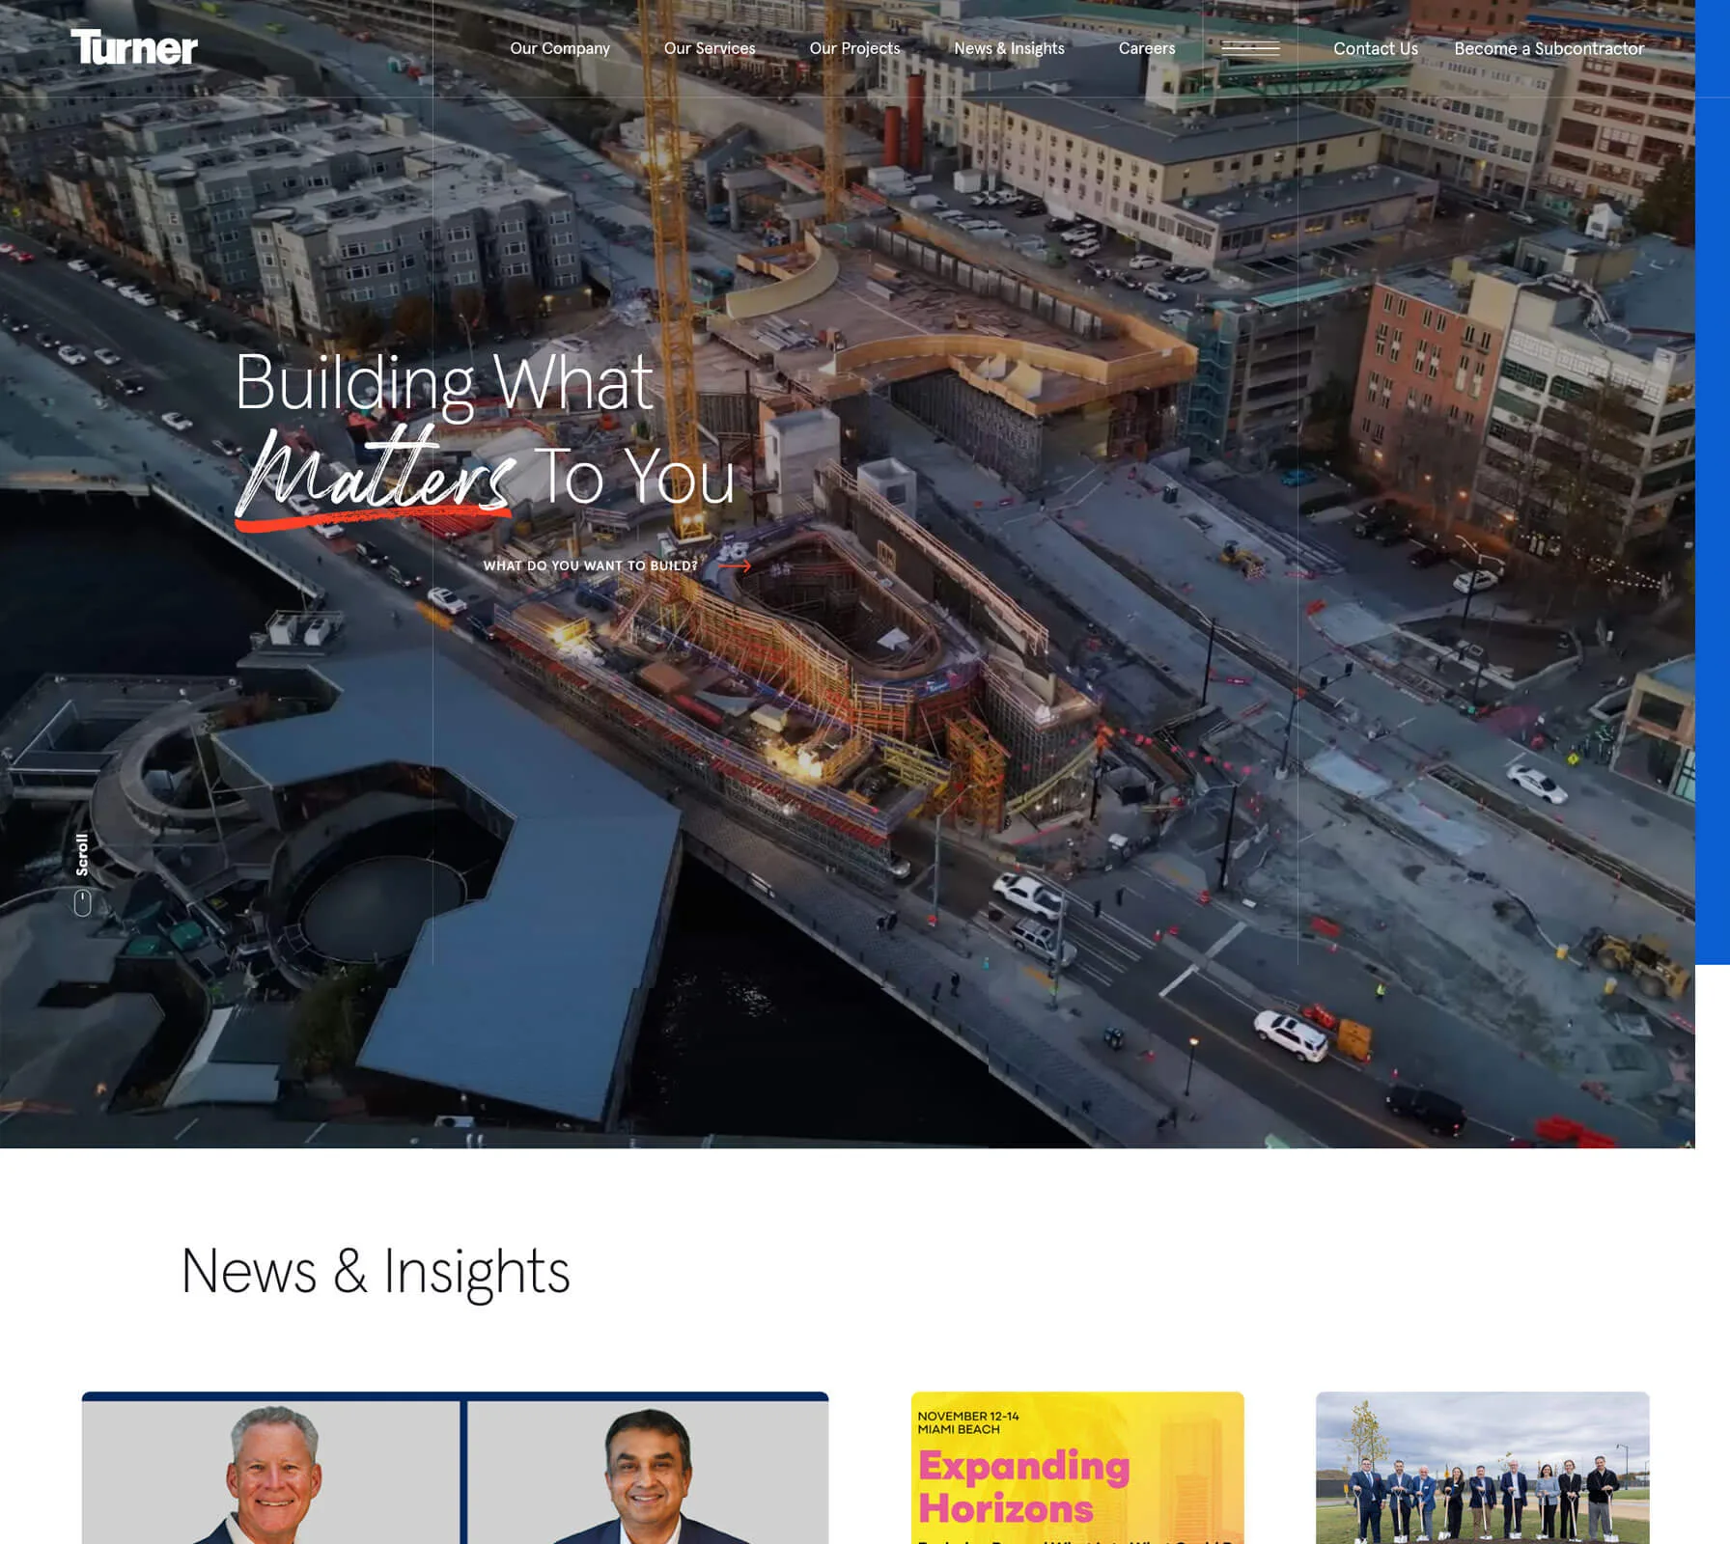The height and width of the screenshot is (1544, 1730).
Task: Click Become a Subcontractor link
Action: [x=1549, y=48]
